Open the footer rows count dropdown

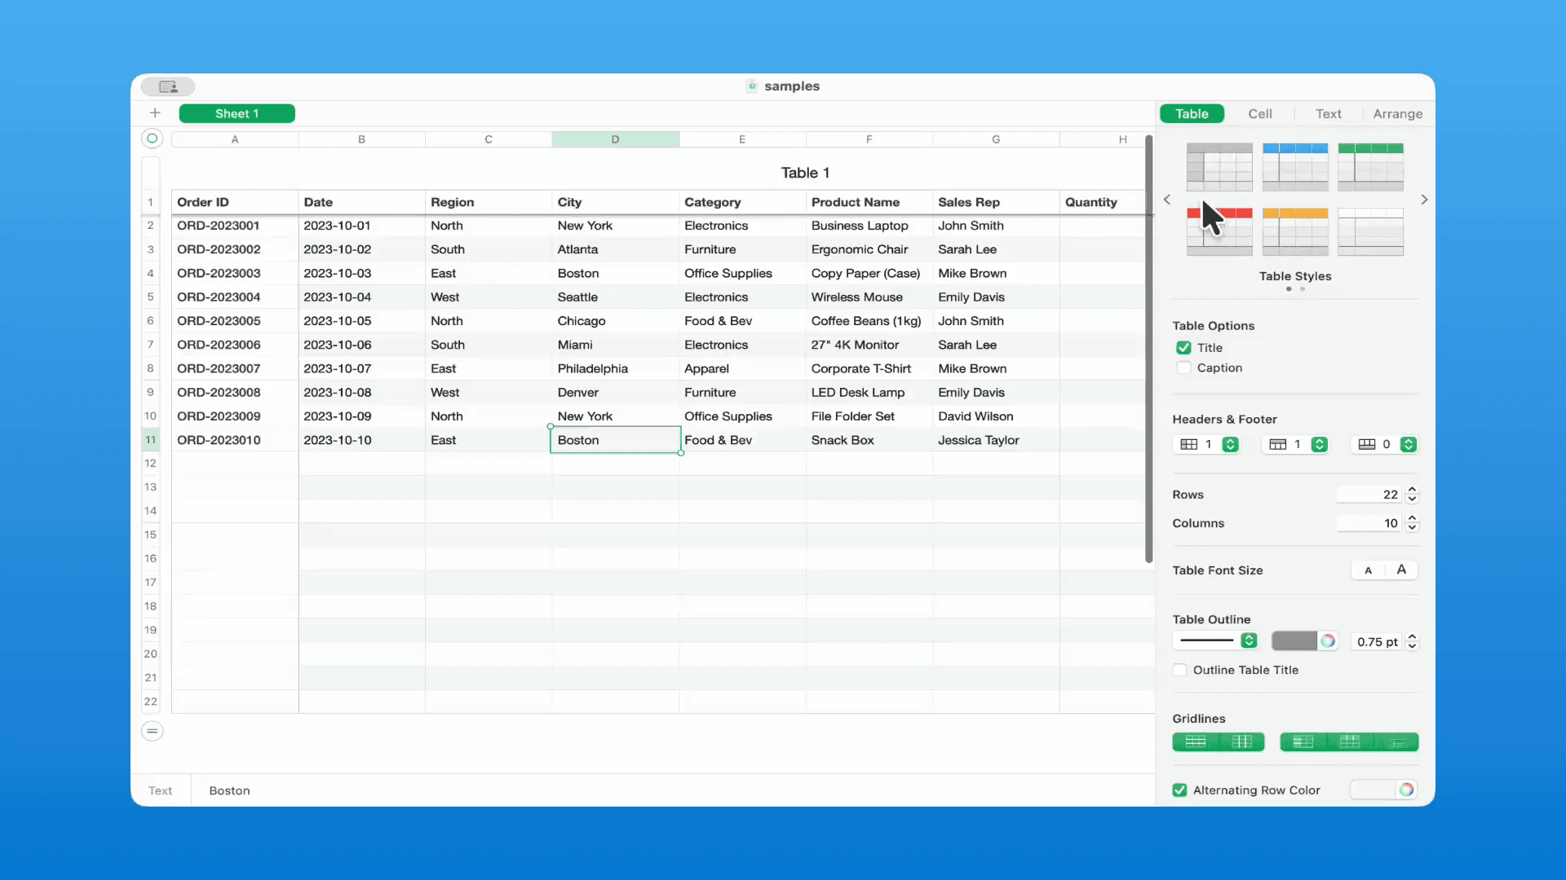(x=1385, y=444)
